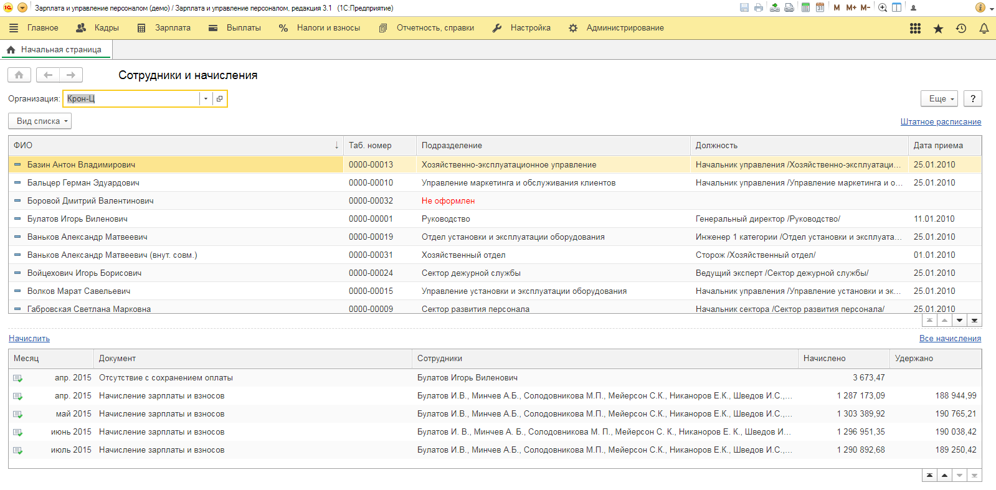Open the Еще menu
The image size is (996, 490).
pyautogui.click(x=939, y=98)
